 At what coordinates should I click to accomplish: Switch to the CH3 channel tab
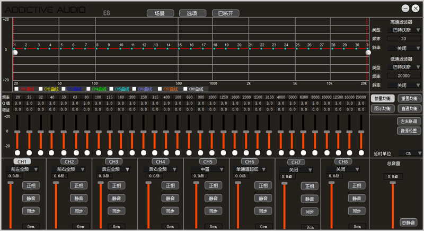114,161
